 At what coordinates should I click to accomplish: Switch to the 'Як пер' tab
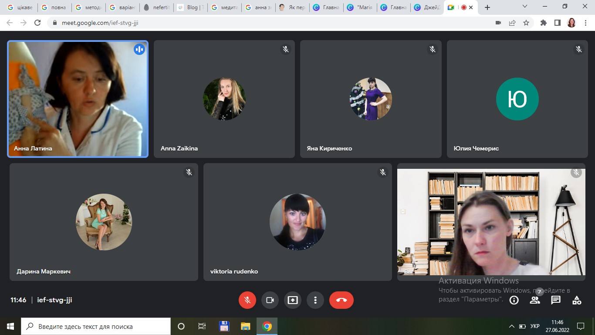point(293,7)
